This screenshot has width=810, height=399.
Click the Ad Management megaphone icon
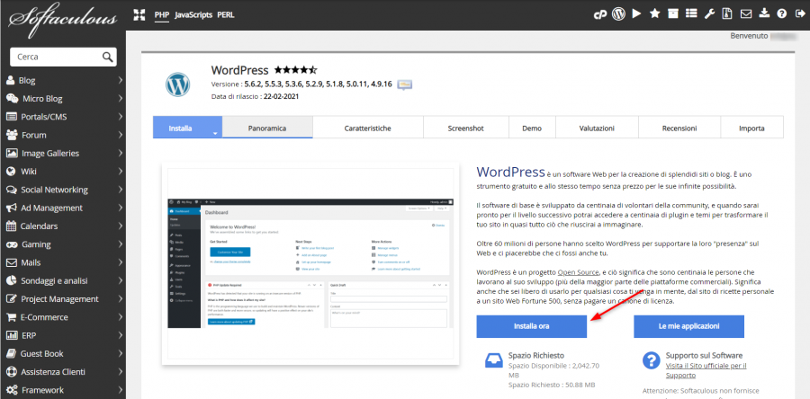(x=12, y=208)
